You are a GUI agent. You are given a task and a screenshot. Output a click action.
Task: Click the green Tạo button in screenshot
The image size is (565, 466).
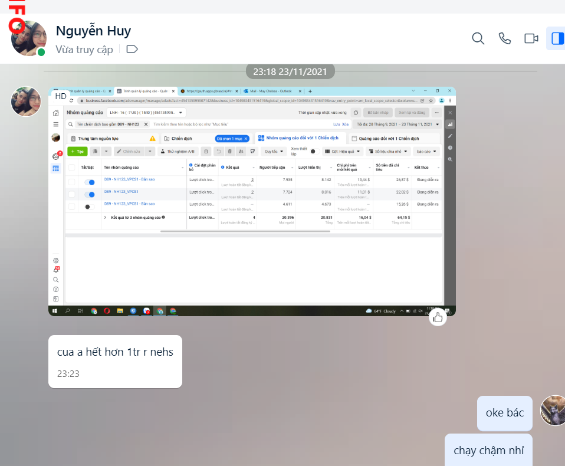point(77,152)
